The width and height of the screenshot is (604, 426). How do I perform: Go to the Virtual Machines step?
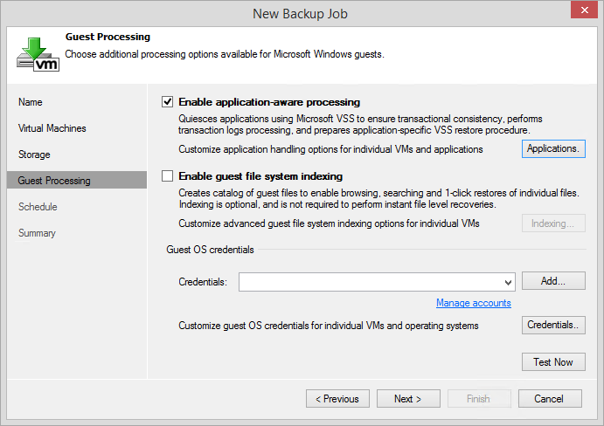click(x=52, y=128)
